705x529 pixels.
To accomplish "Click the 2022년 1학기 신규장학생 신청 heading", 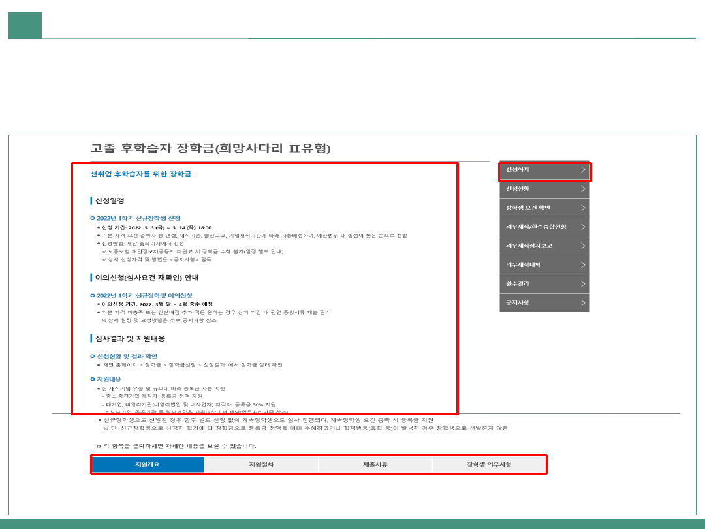I will coord(138,218).
